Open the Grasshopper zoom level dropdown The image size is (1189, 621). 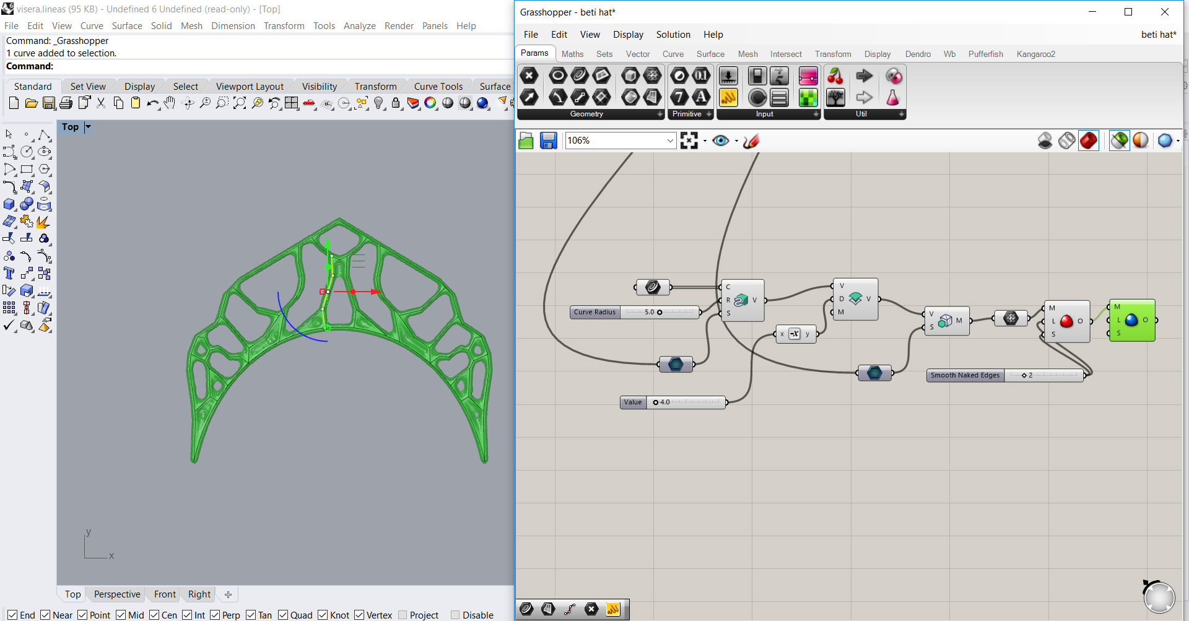pyautogui.click(x=670, y=141)
